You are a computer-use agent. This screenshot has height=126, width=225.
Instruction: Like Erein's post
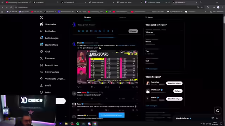coord(106,99)
